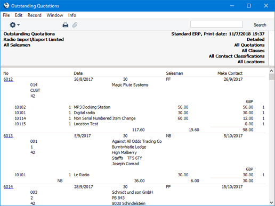Click 'Burntwhistle Lodge' address line
Image resolution: width=275 pixels, height=206 pixels.
(129, 147)
